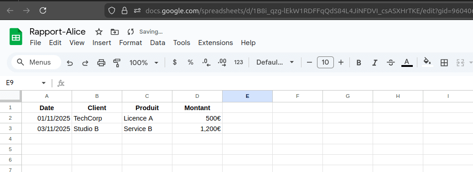
Task: Format selection as currency
Action: [175, 62]
